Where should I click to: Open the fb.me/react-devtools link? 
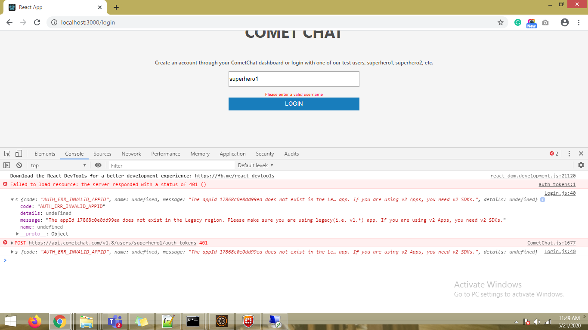coord(235,176)
